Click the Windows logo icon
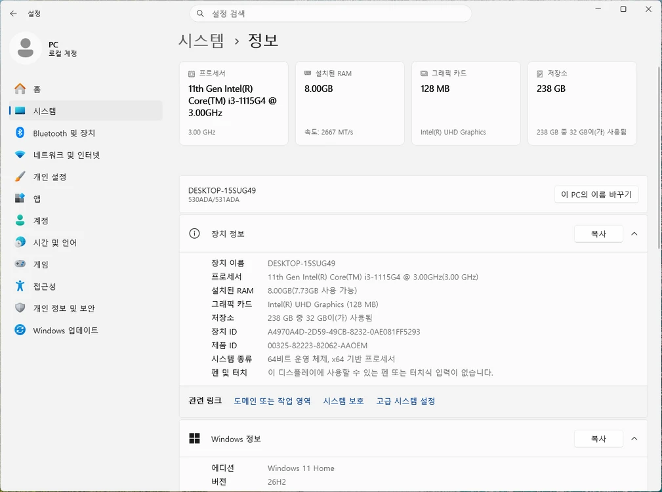This screenshot has height=492, width=662. 194,438
